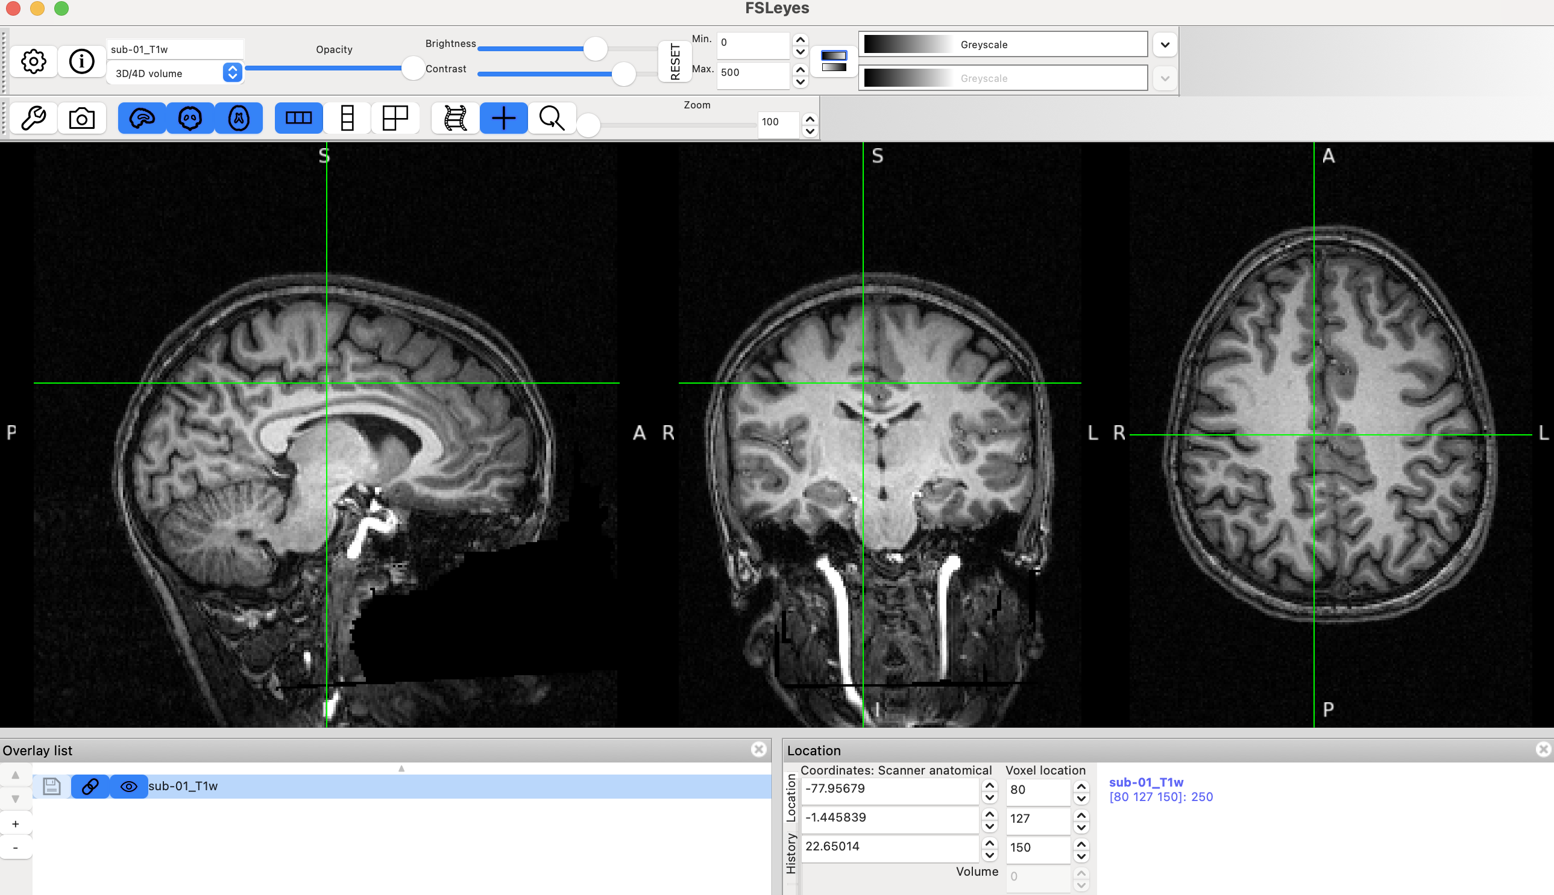Screen dimensions: 1554x895
Task: Toggle axial canvas view
Action: click(x=239, y=118)
